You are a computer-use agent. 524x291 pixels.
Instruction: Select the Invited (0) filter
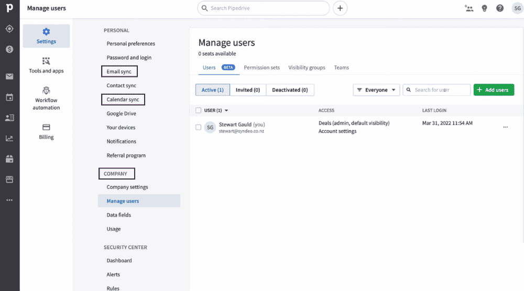(248, 90)
